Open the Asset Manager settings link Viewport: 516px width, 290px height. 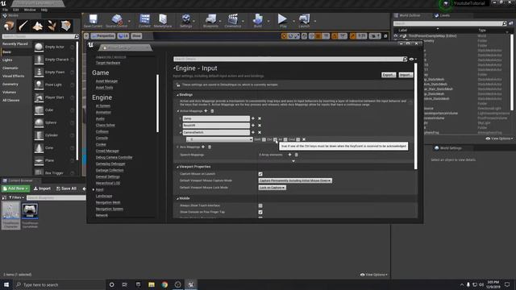[x=106, y=81]
